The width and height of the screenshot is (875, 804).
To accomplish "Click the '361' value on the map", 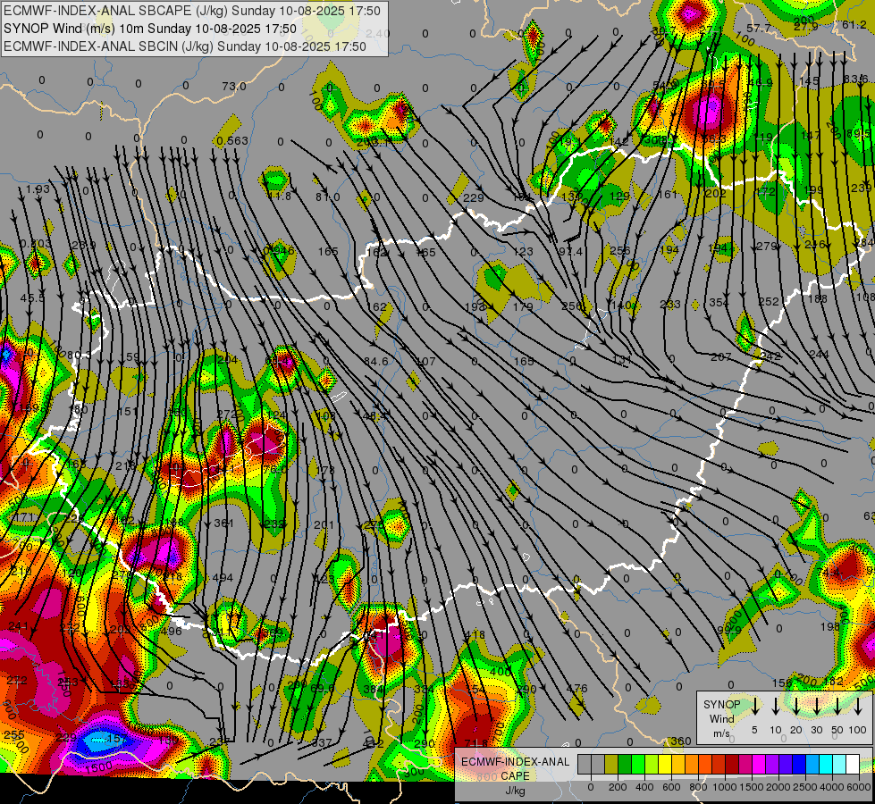I will pyautogui.click(x=223, y=523).
